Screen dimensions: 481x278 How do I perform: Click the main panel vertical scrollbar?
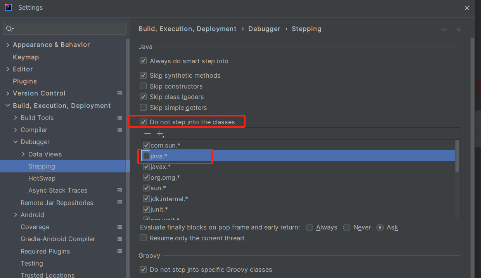pos(472,158)
